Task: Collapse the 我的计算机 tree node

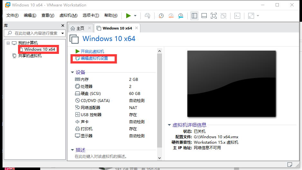Action: [x=8, y=43]
